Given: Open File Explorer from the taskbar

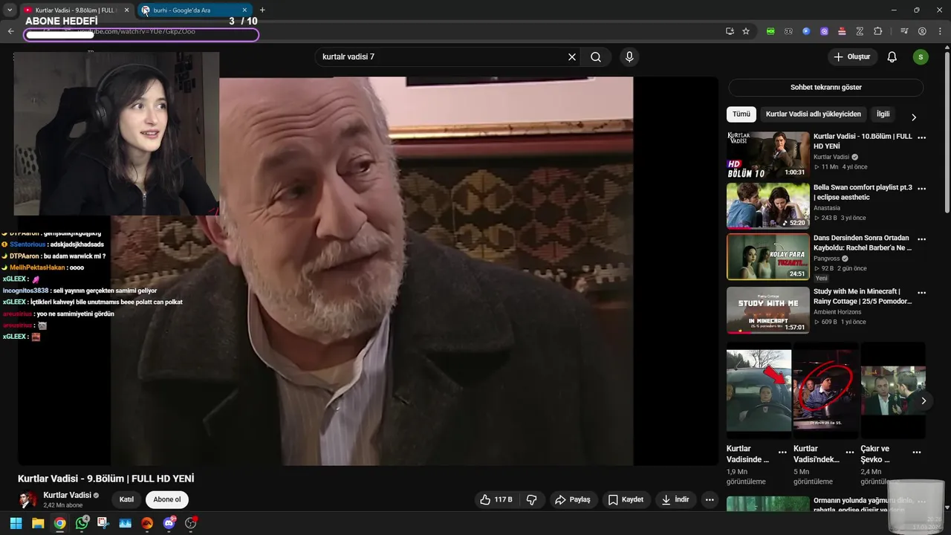Looking at the screenshot, I should point(38,523).
